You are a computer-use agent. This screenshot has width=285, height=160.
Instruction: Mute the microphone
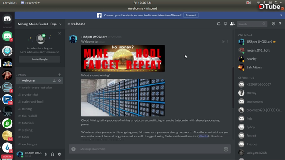46,154
